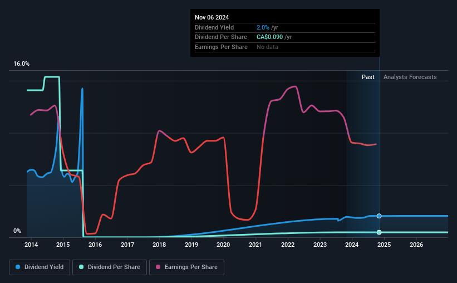Click the 2023 x-axis label
The height and width of the screenshot is (283, 457).
point(320,245)
